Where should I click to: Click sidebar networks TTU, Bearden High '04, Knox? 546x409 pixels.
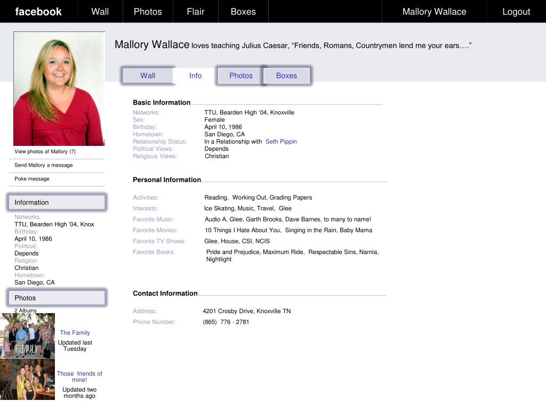54,224
